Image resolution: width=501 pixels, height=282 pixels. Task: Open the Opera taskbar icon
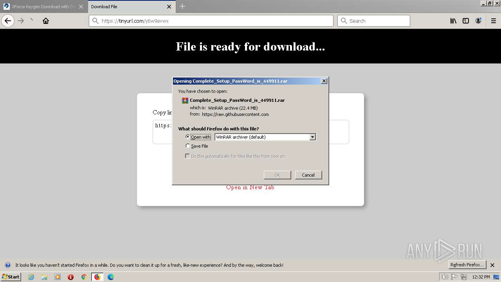[x=71, y=277]
